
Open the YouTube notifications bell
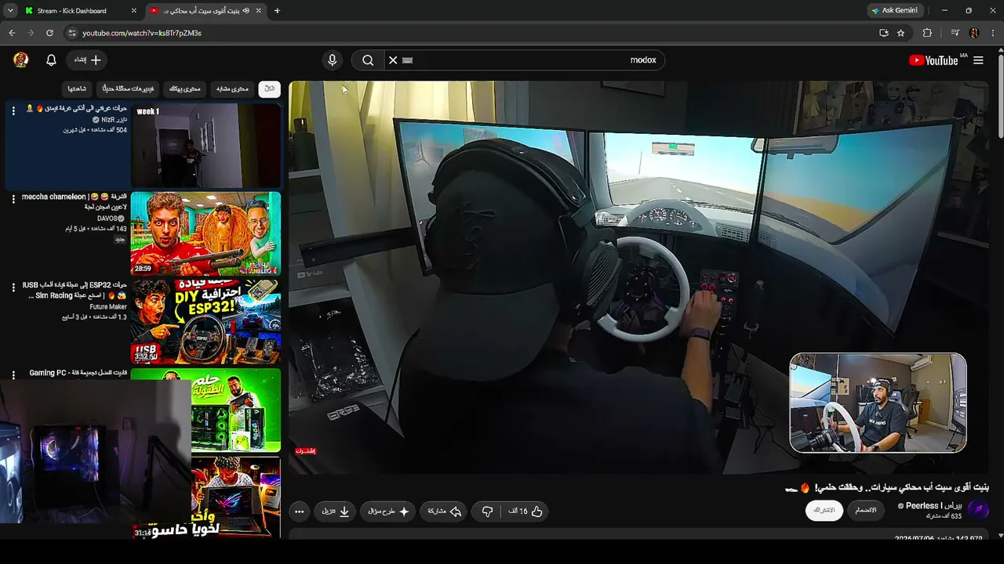51,60
